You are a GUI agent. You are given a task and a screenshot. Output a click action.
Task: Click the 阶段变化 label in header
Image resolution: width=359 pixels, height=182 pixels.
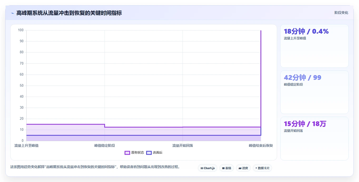click(x=341, y=13)
